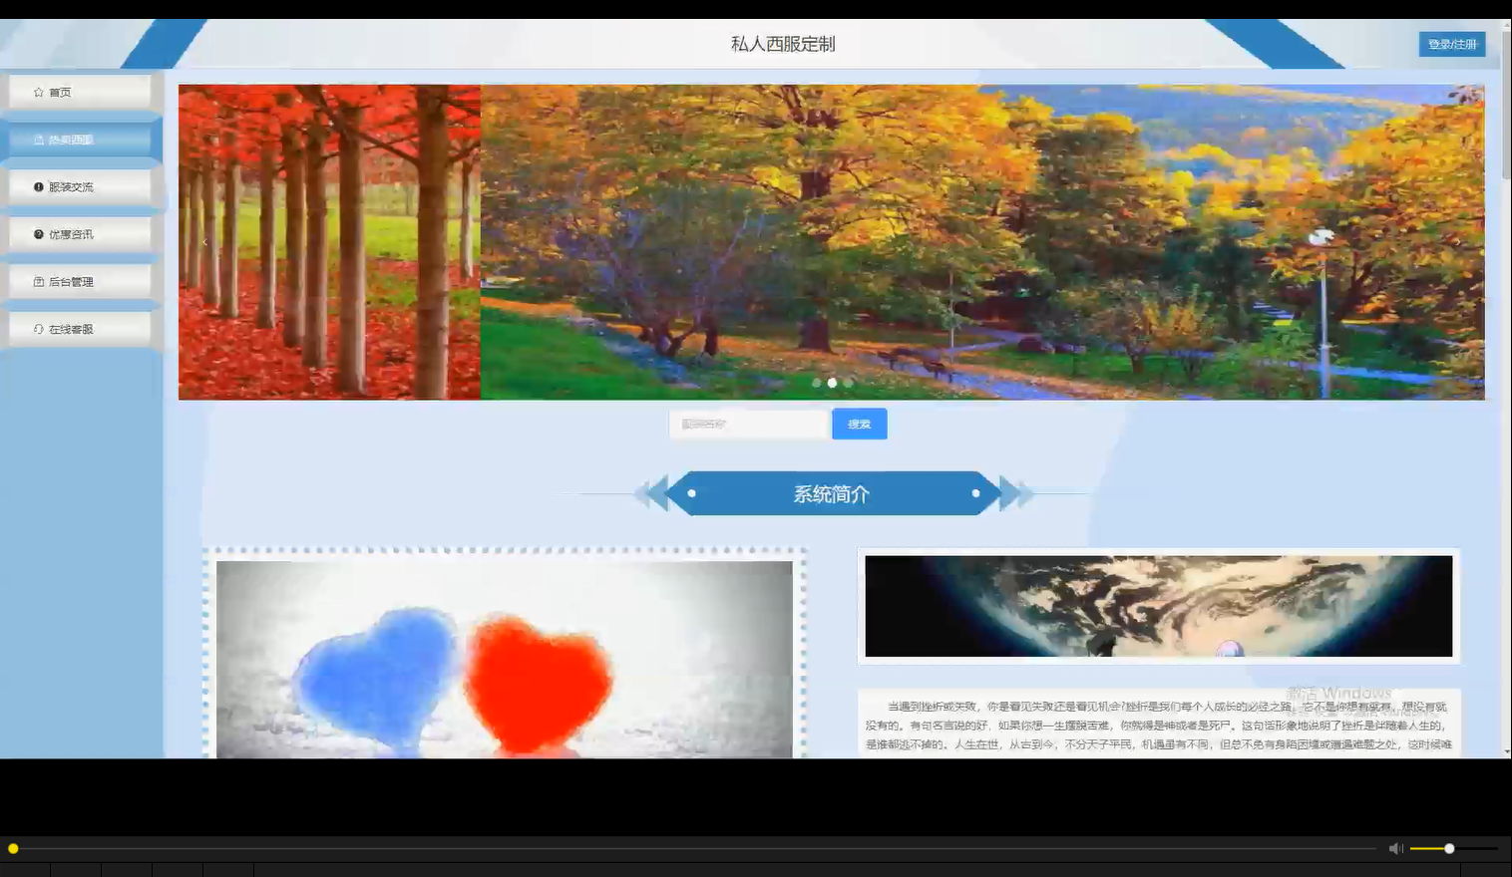This screenshot has height=877, width=1512.
Task: Focus the search input field beside 搜索
Action: click(750, 425)
